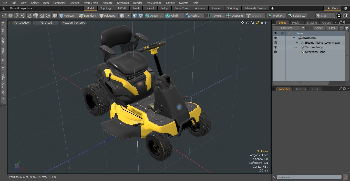This screenshot has height=181, width=350.
Task: Expand the Electric_Riding_Lawn_Mower tree item
Action: pos(297,43)
